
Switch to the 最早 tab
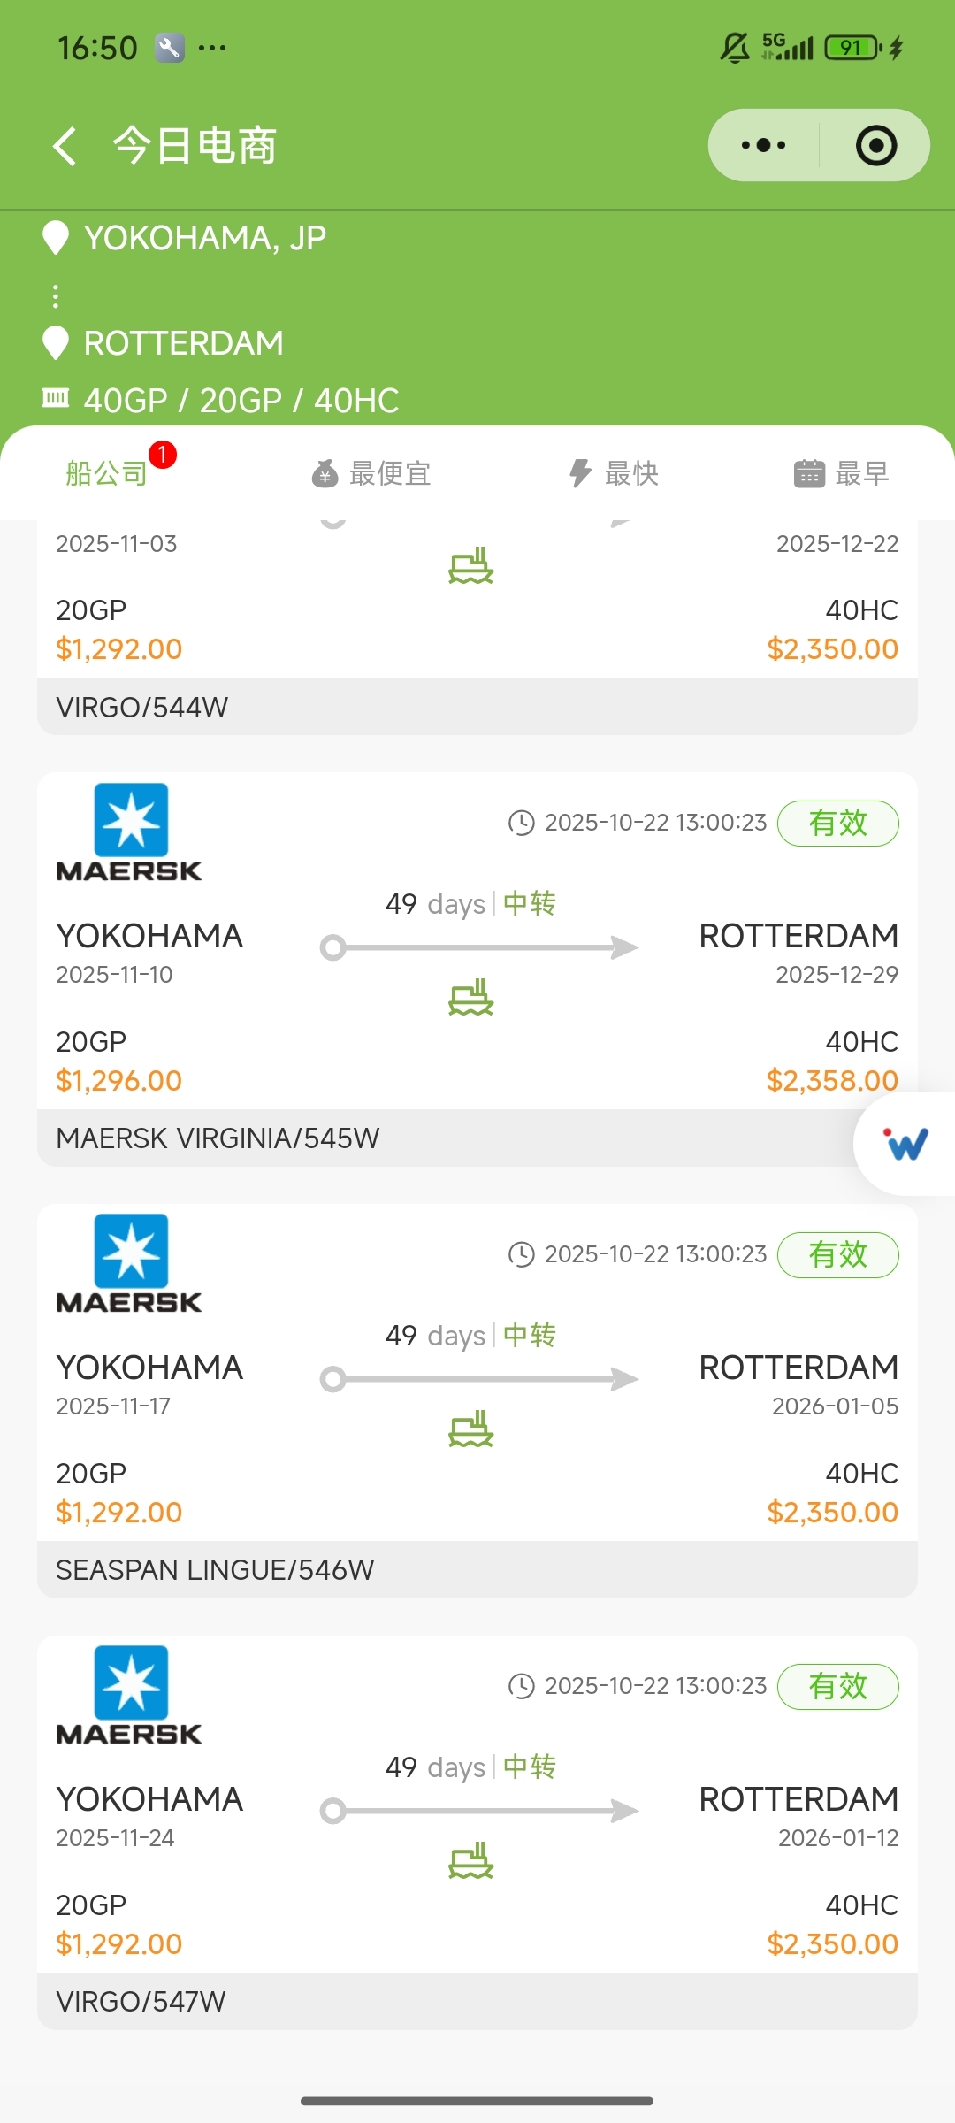pyautogui.click(x=841, y=473)
